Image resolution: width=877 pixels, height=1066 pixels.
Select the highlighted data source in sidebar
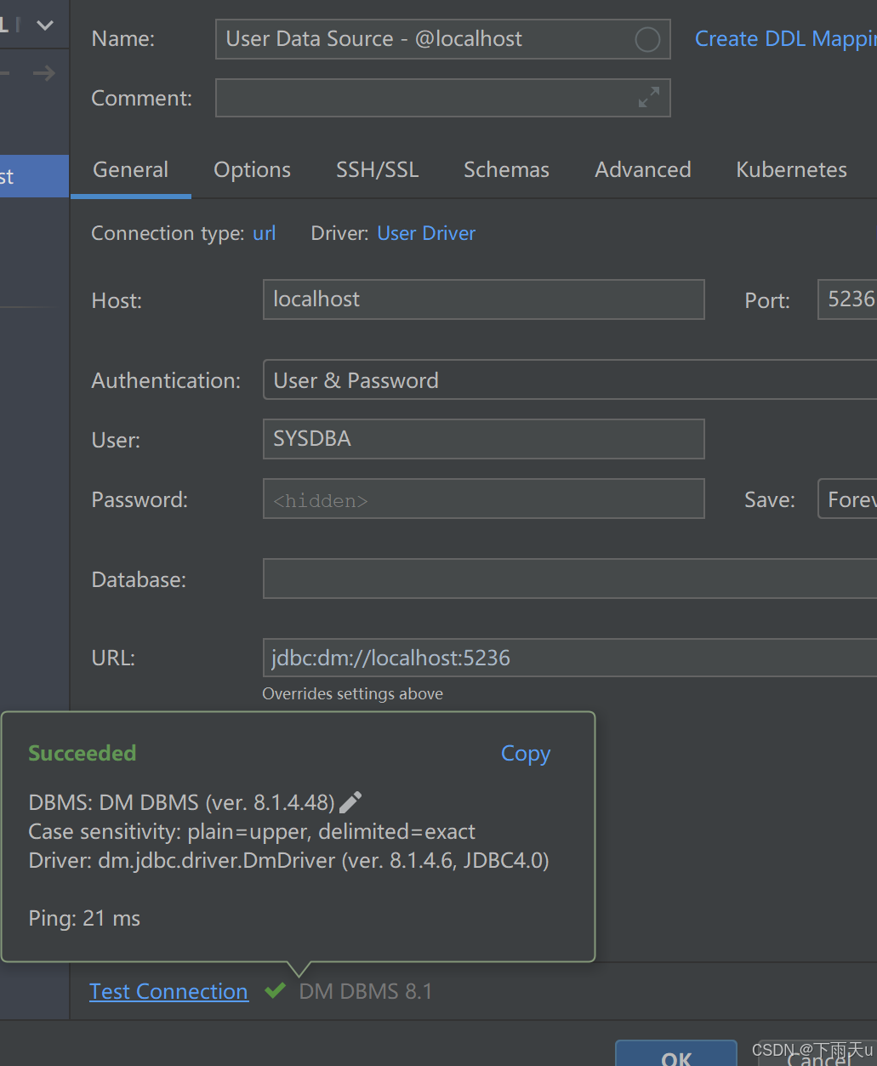[34, 176]
